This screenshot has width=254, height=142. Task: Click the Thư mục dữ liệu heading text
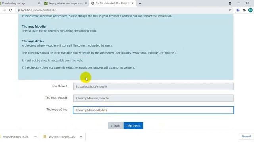click(x=33, y=41)
